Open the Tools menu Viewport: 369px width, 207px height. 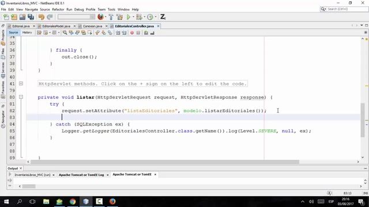[x=111, y=9]
